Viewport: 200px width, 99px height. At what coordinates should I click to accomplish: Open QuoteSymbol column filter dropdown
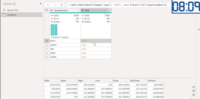(79, 10)
